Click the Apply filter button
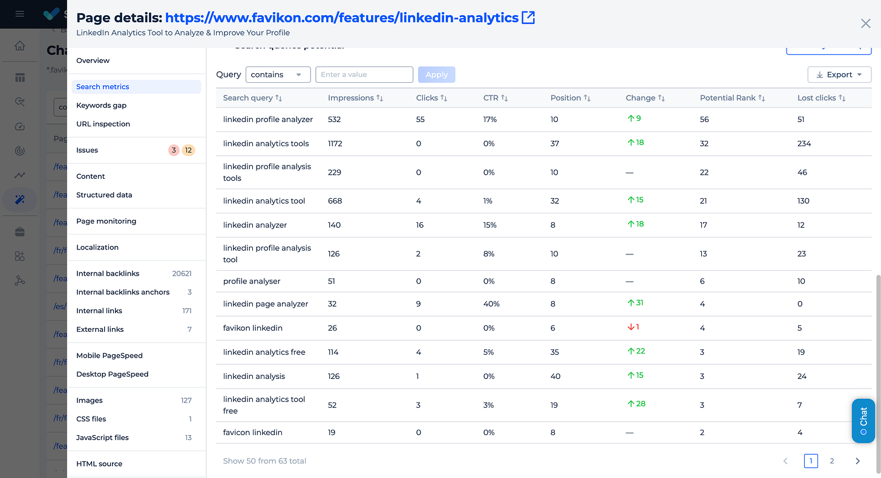Image resolution: width=881 pixels, height=478 pixels. (x=436, y=74)
